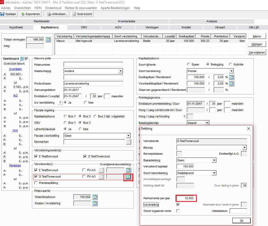Toggle verzekerde E TestEenvoud checkbox

36,170
